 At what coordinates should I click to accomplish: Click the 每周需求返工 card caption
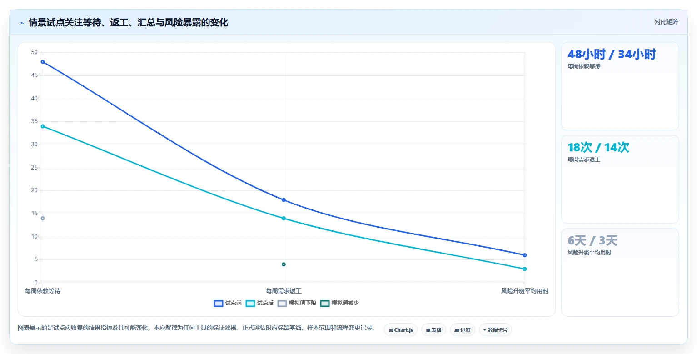pyautogui.click(x=584, y=160)
